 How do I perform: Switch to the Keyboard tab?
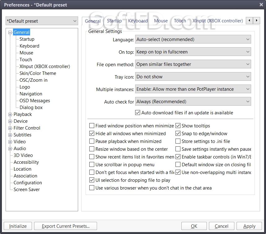point(138,21)
